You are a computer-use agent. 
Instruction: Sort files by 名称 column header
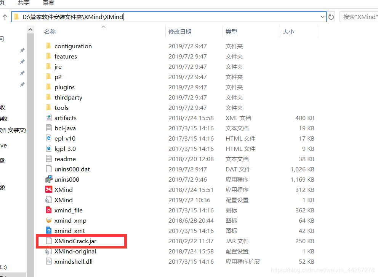point(50,32)
